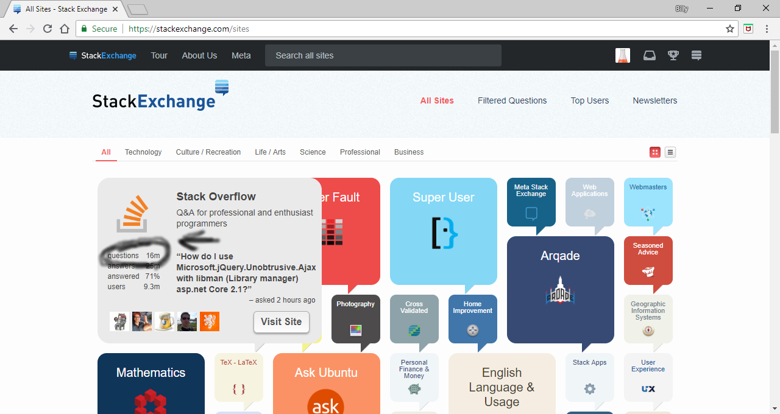
Task: Select the Life / Arts tab
Action: pos(270,152)
